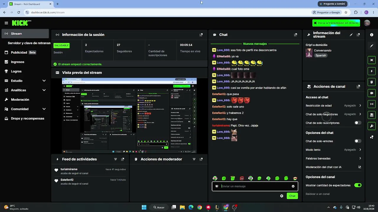The image size is (378, 212).
Task: Go to Publicidad in the sidebar
Action: tap(25, 52)
